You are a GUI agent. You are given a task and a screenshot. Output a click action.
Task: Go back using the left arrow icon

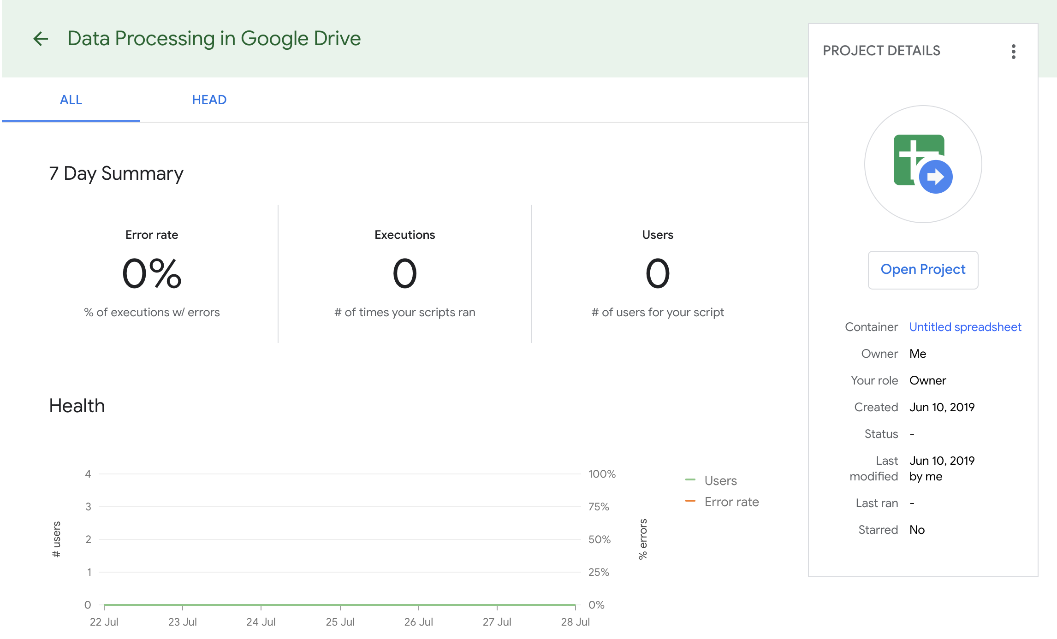tap(41, 39)
